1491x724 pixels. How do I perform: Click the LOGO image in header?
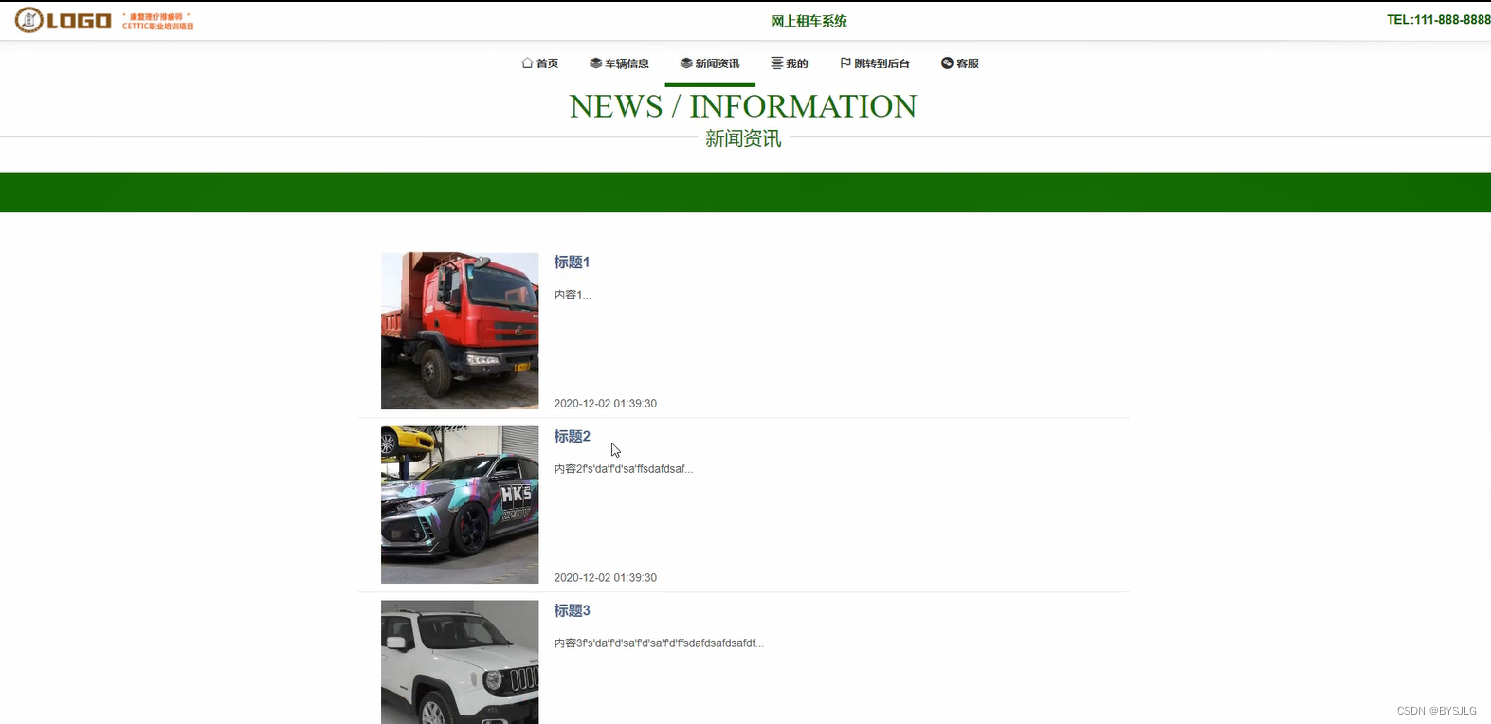point(104,20)
